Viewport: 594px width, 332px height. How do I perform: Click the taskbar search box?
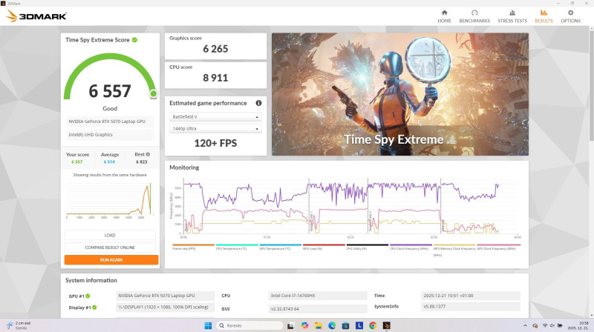249,325
